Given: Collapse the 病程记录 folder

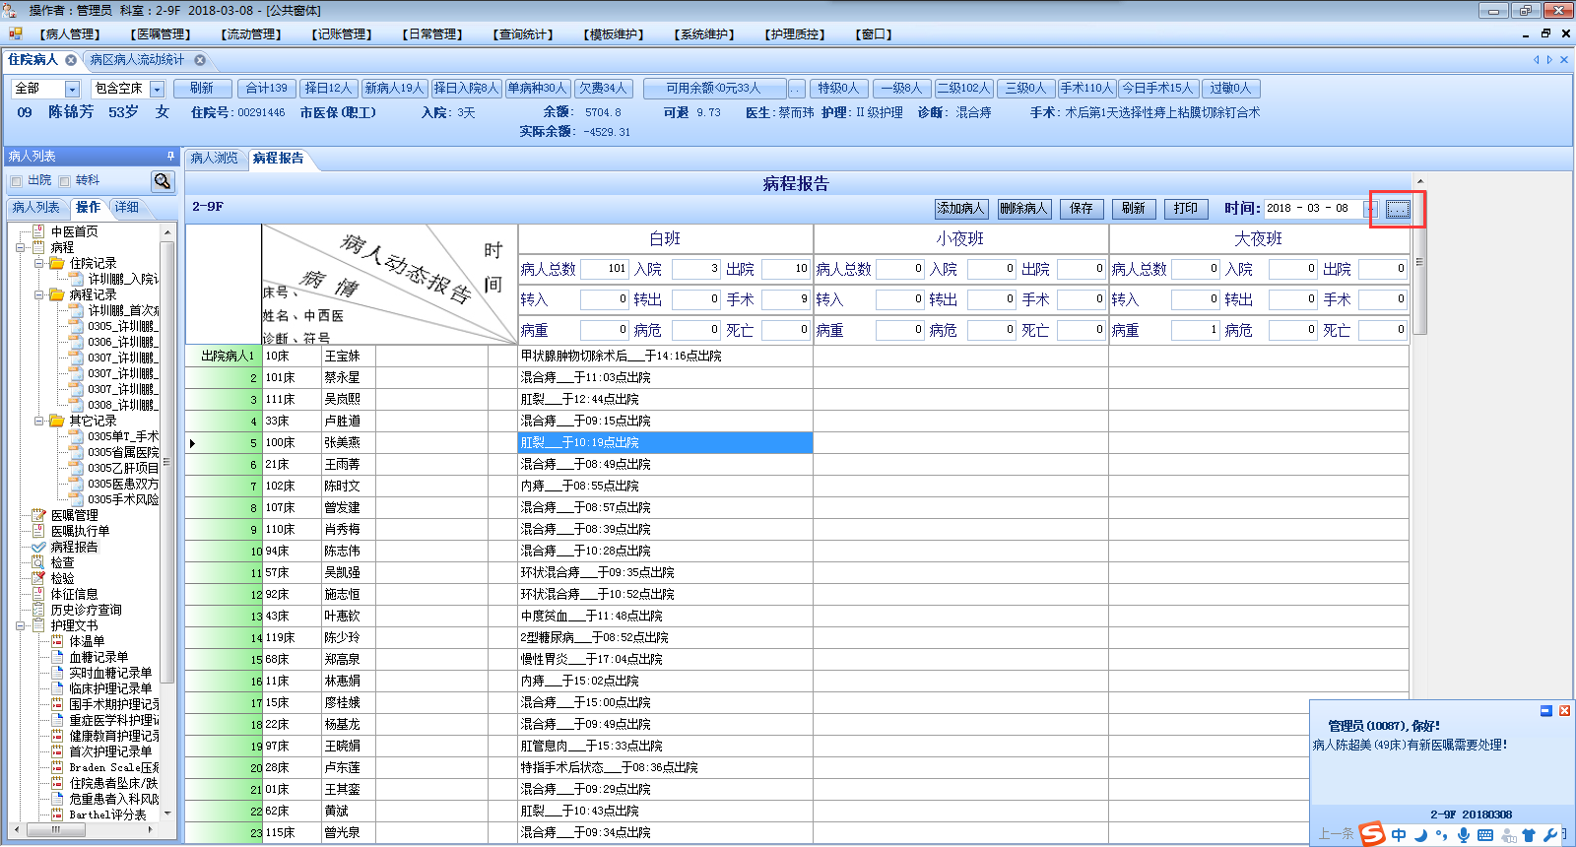Looking at the screenshot, I should tap(38, 295).
